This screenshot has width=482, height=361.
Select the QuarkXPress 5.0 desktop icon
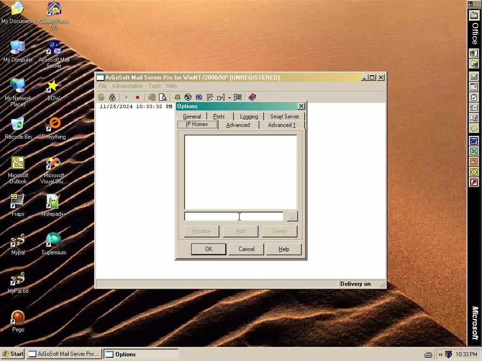[54, 16]
